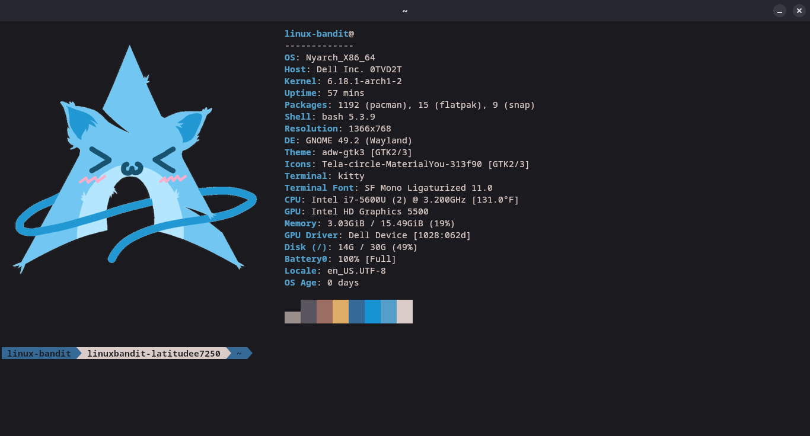Click the Memory usage line
Image resolution: width=810 pixels, height=436 pixels.
click(x=369, y=223)
